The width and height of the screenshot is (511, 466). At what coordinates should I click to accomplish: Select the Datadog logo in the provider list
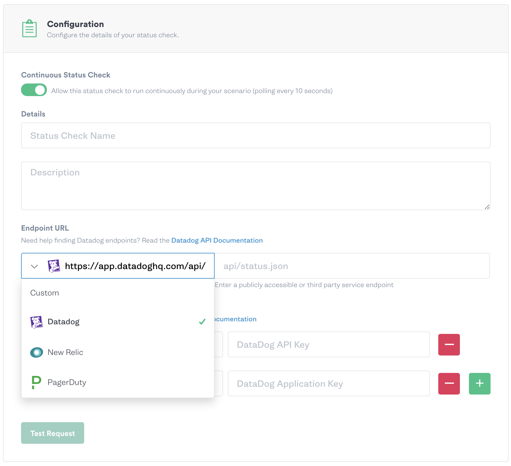(36, 322)
